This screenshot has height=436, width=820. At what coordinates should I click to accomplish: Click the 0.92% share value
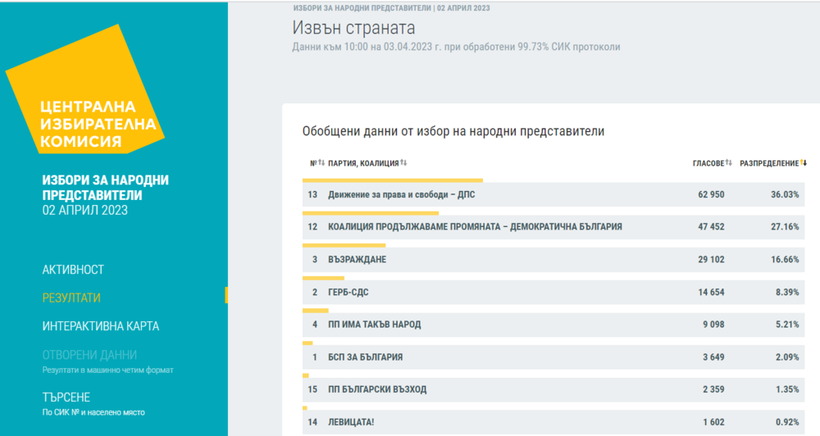click(x=787, y=422)
